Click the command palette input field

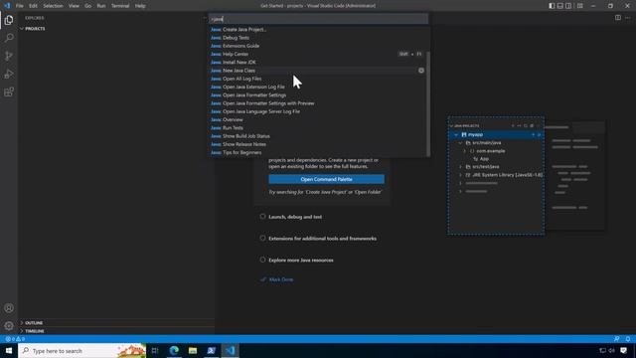[x=319, y=19]
